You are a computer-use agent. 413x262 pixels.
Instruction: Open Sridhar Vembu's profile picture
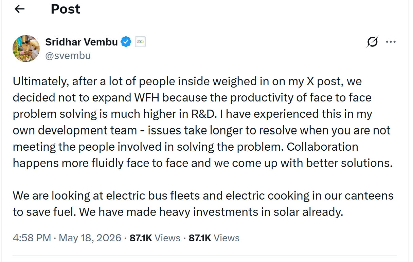[x=26, y=48]
